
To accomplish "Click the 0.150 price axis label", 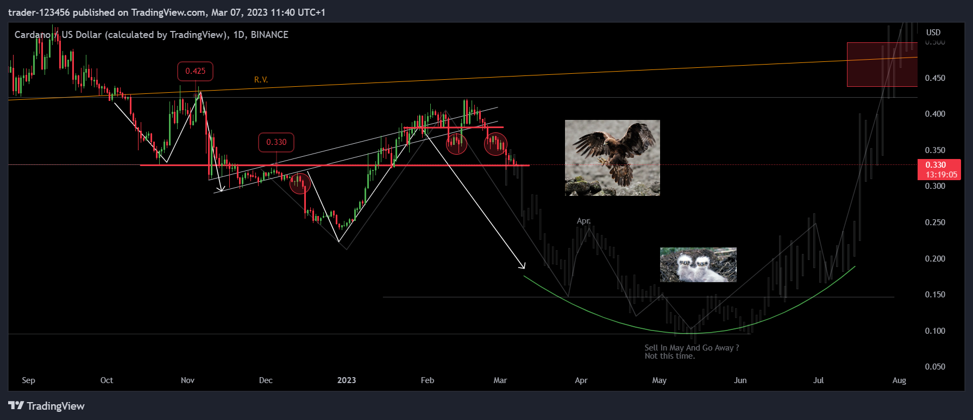I will pyautogui.click(x=935, y=295).
